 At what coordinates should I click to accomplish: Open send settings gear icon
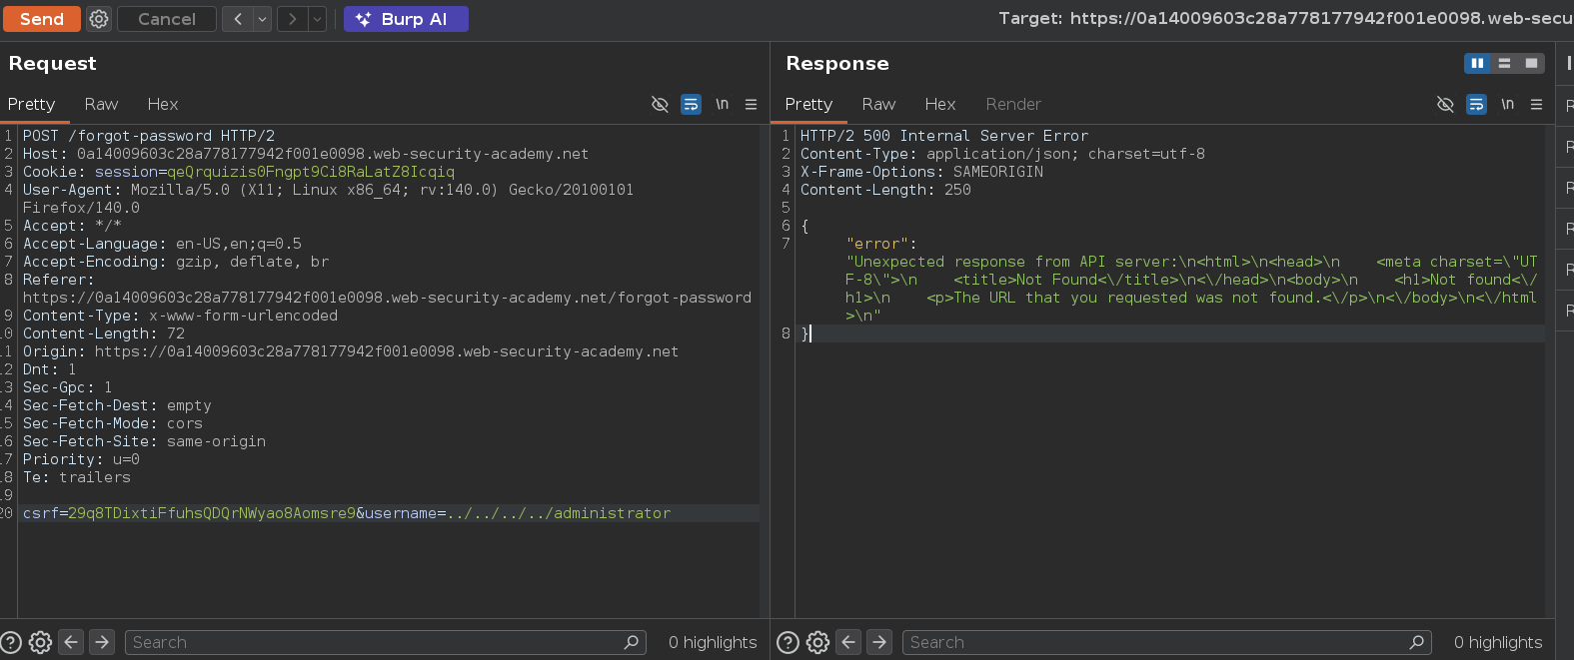(99, 19)
